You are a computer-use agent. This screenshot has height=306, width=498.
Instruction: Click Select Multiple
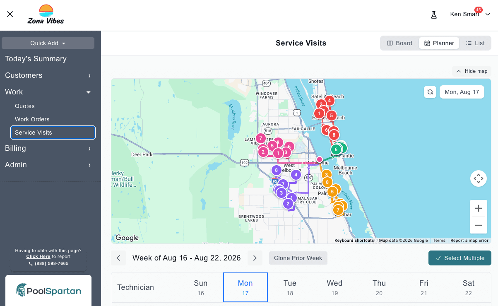click(x=460, y=258)
